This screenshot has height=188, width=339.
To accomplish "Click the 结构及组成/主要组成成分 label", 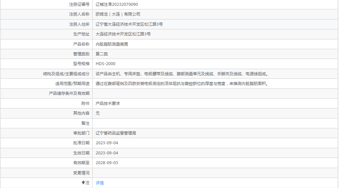I will pos(66,74).
